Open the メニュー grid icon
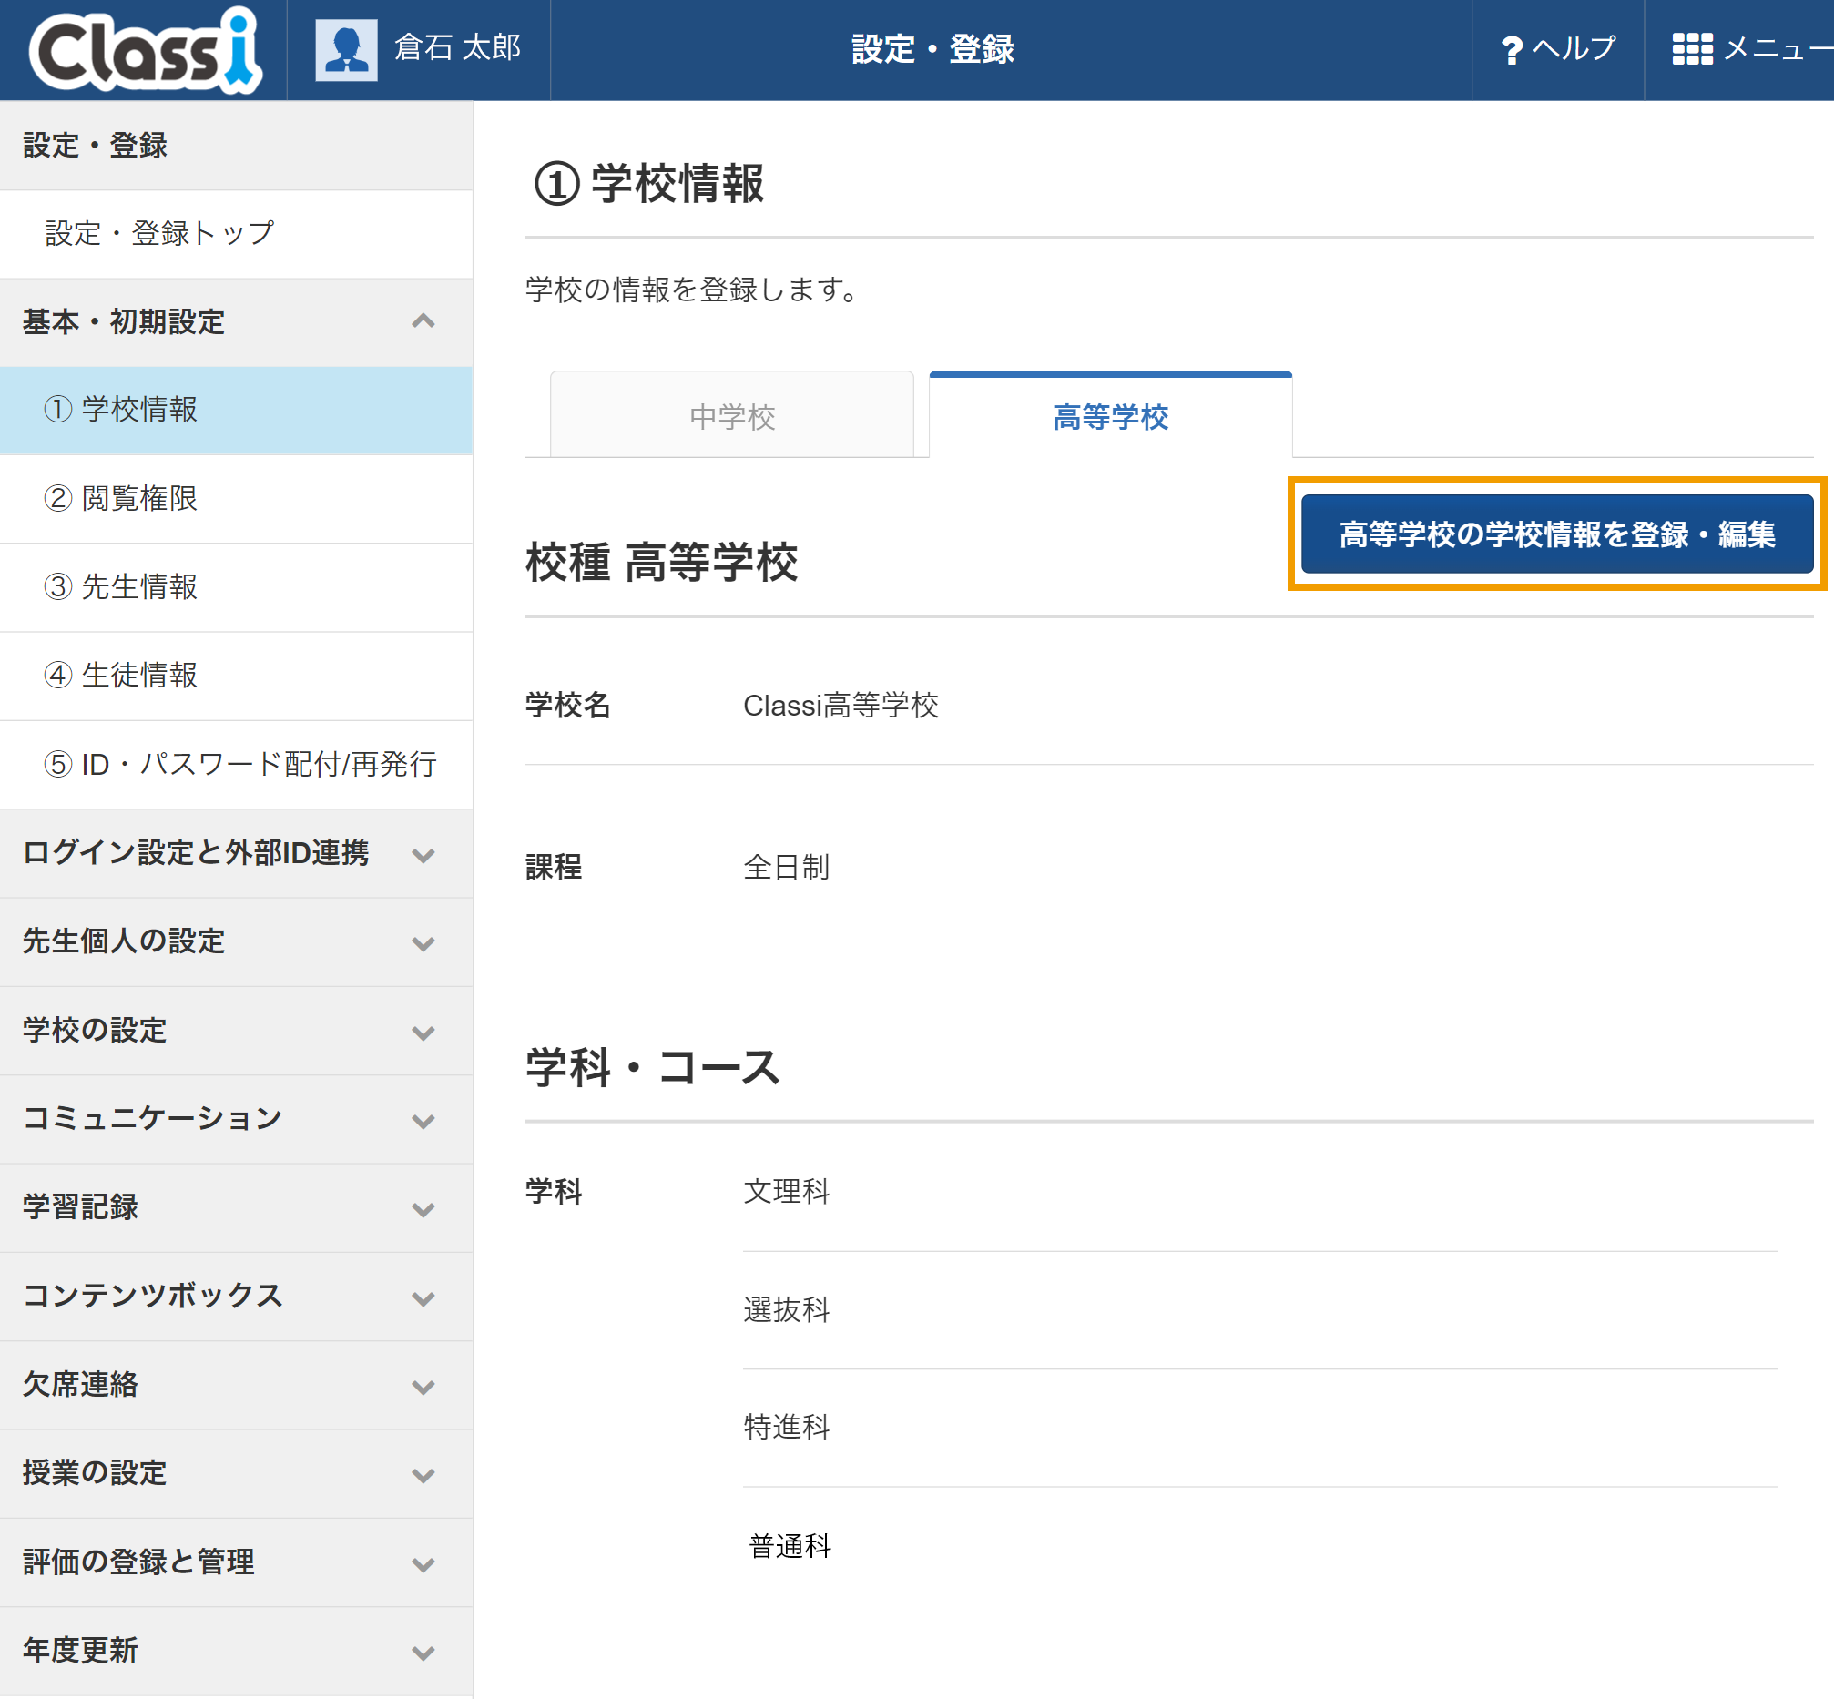Image resolution: width=1834 pixels, height=1699 pixels. tap(1692, 49)
